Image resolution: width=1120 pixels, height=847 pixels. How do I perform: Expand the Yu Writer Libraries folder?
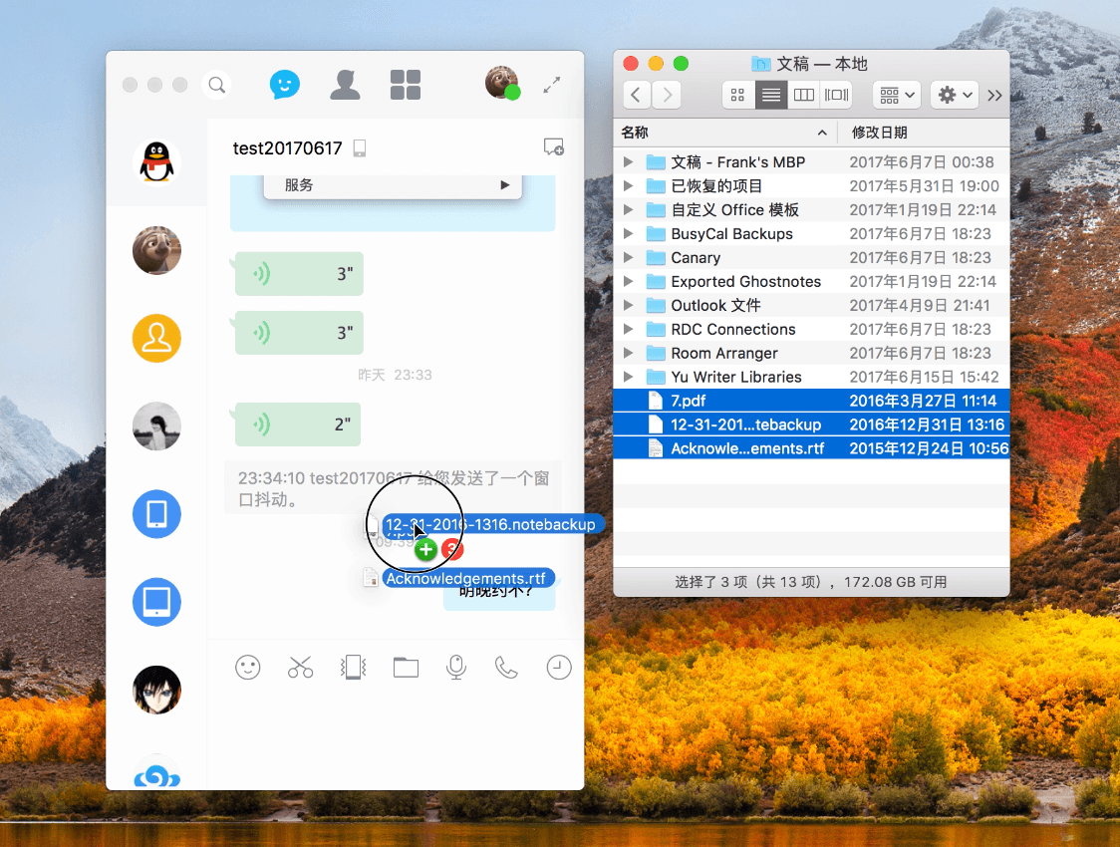tap(628, 377)
